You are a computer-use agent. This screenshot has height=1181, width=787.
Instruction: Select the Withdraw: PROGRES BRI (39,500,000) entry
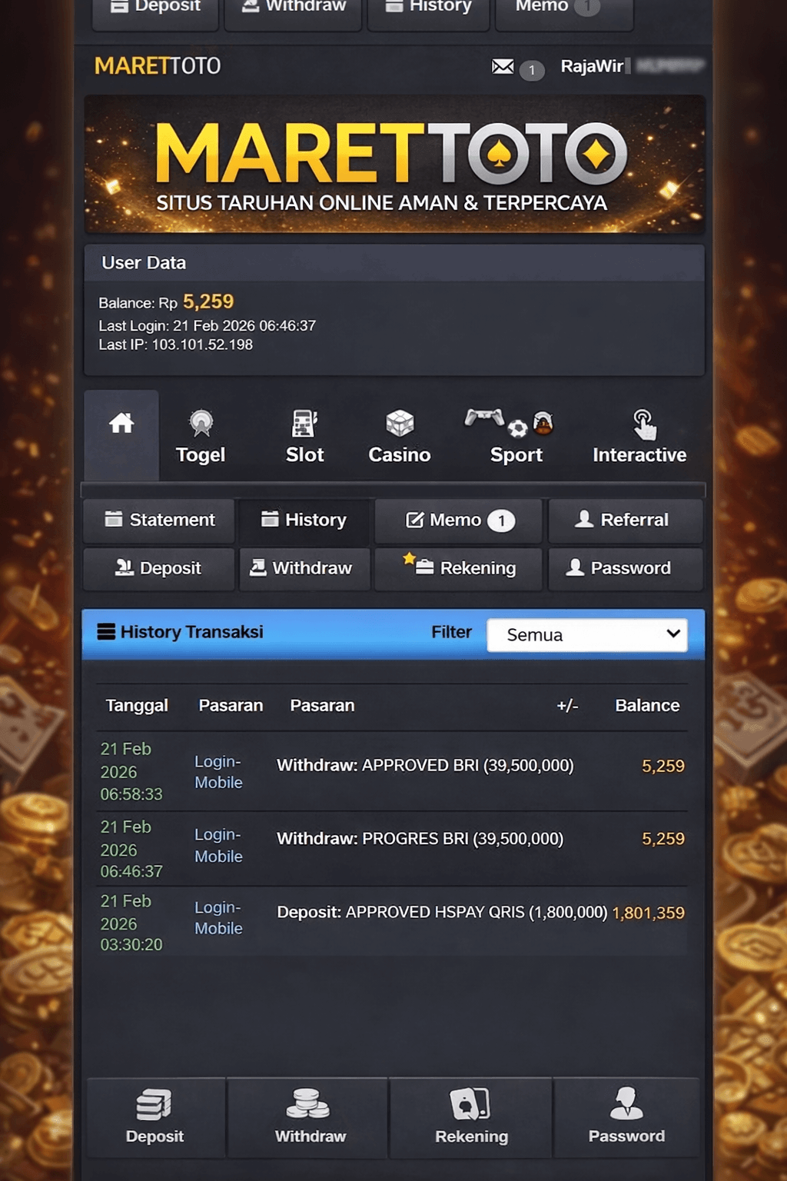tap(420, 839)
